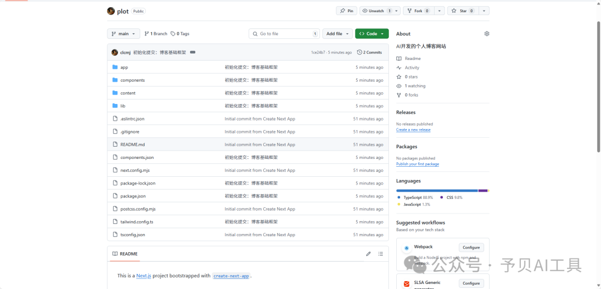Open the Add file dropdown
601x289 pixels.
(x=337, y=34)
